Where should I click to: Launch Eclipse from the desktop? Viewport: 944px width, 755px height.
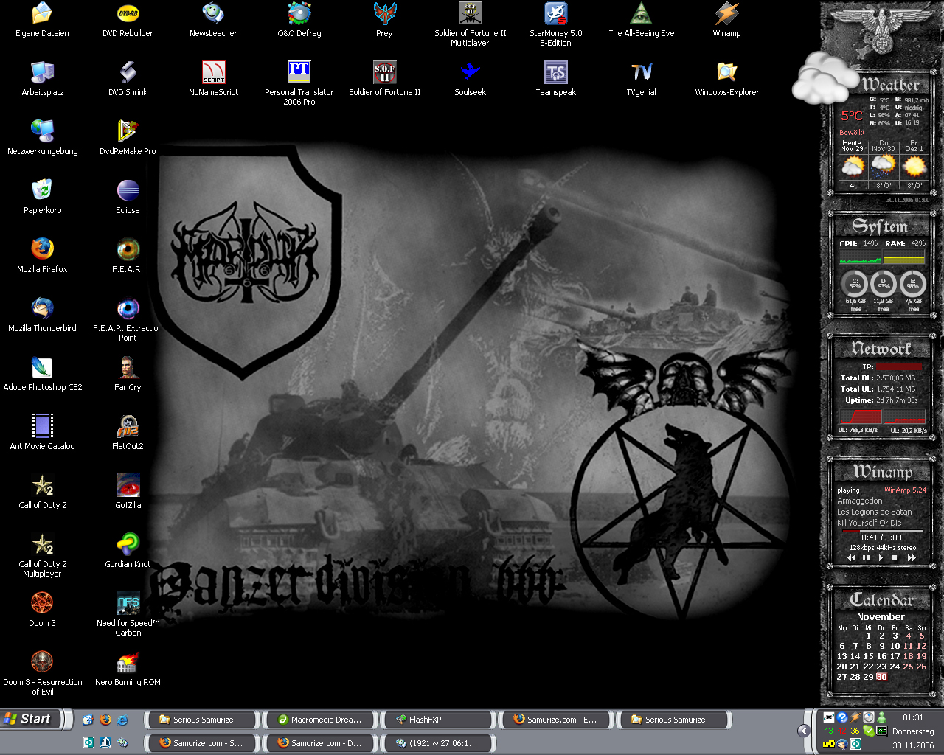point(128,197)
